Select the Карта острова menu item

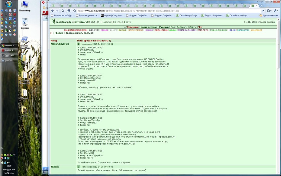(x=149, y=27)
